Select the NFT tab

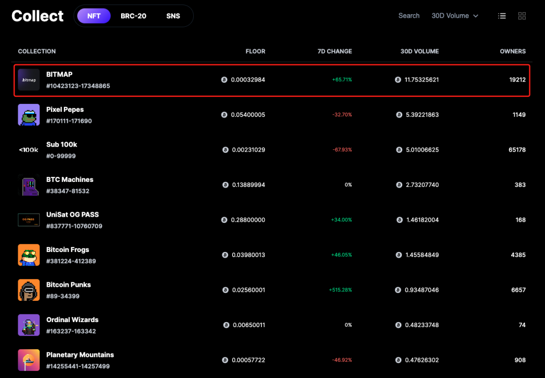(x=94, y=16)
